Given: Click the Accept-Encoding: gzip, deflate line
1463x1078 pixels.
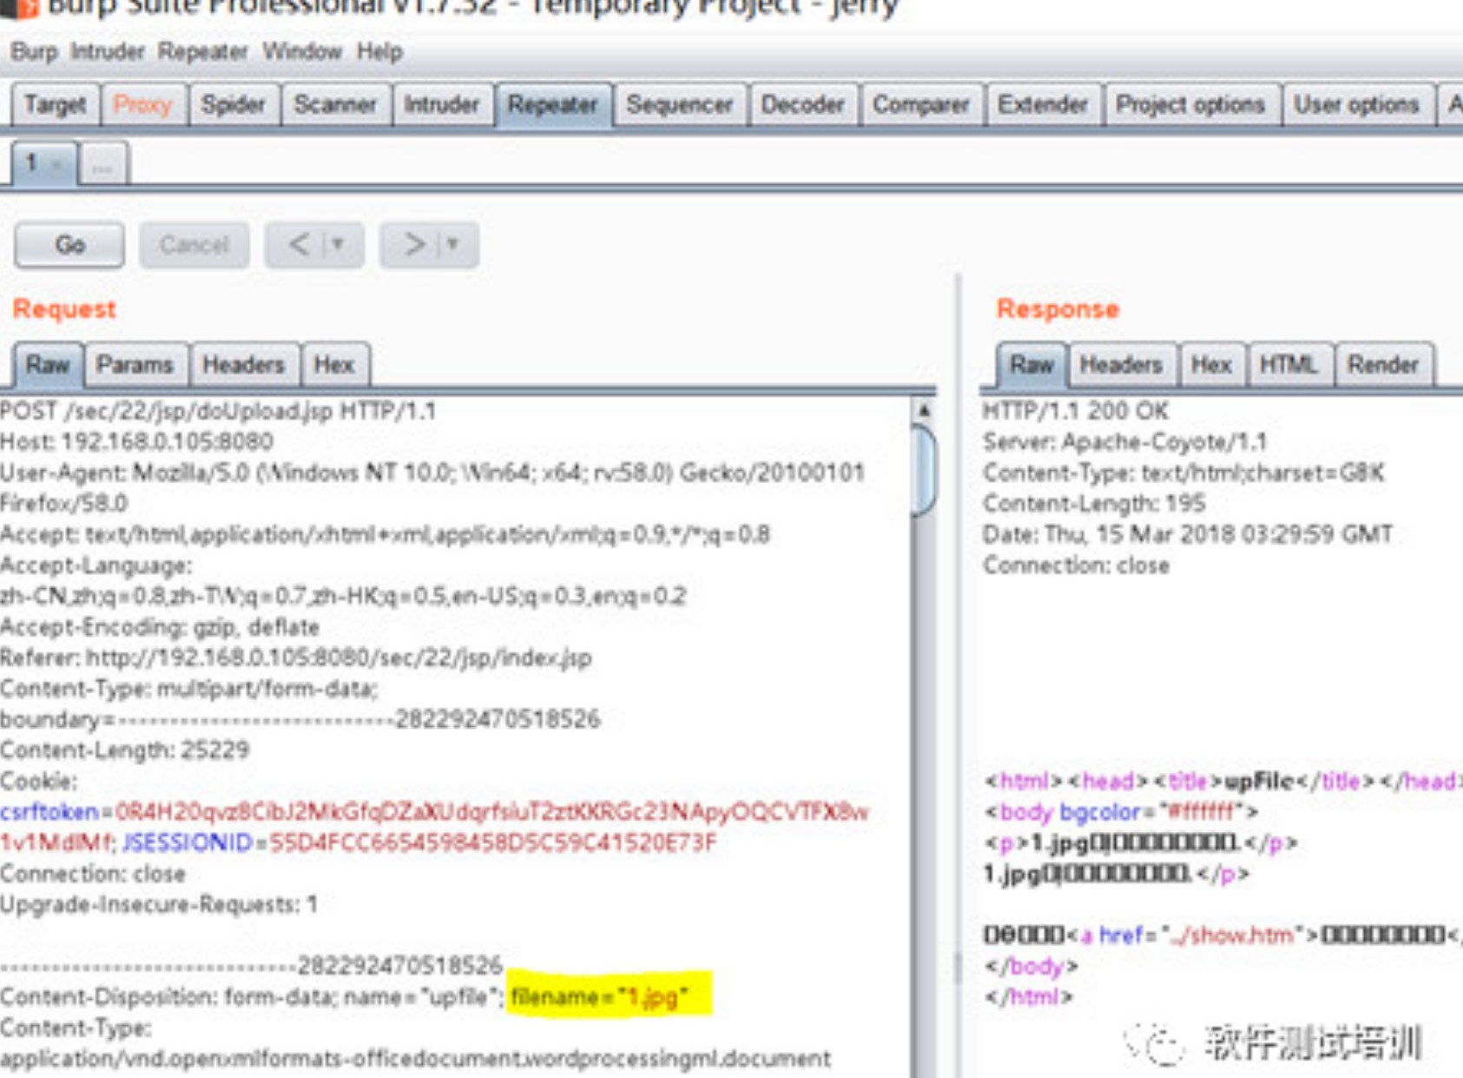Looking at the screenshot, I should [x=160, y=627].
